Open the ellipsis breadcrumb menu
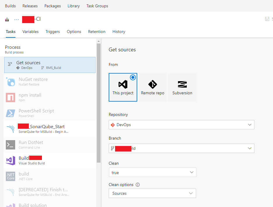This screenshot has width=273, height=207. (17, 19)
